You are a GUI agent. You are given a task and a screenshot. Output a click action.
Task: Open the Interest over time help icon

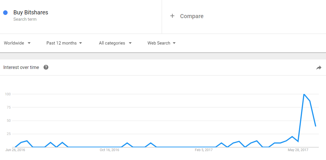tap(46, 67)
